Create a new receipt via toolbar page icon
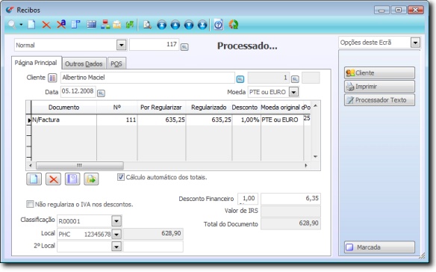This screenshot has width=436, height=272. pyautogui.click(x=31, y=25)
